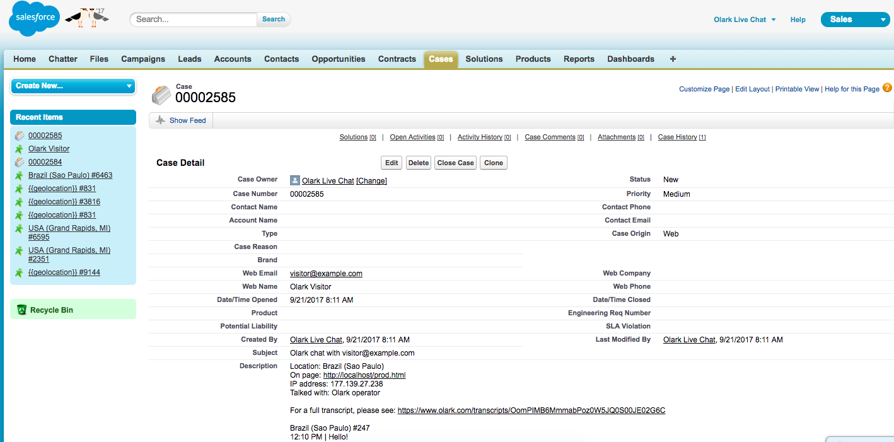Click the avatar icon next to Case Owner

294,180
